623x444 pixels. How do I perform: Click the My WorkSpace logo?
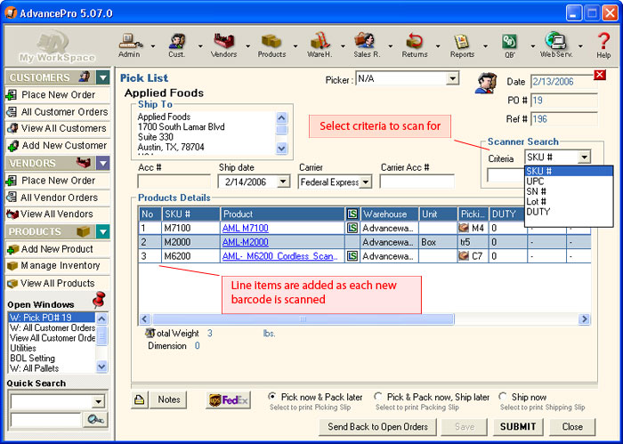point(57,47)
